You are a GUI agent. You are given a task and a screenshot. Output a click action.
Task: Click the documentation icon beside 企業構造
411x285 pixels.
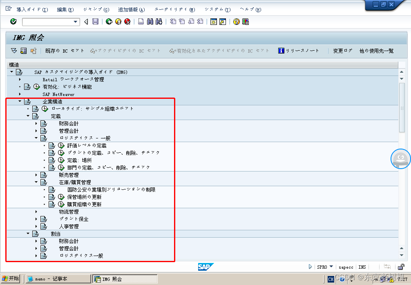27,101
